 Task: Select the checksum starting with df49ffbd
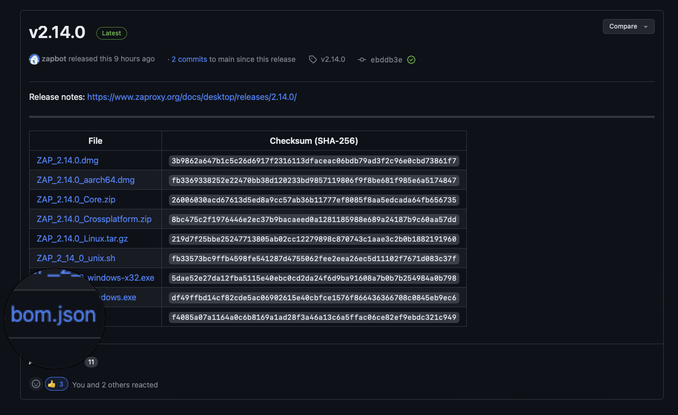(x=314, y=298)
